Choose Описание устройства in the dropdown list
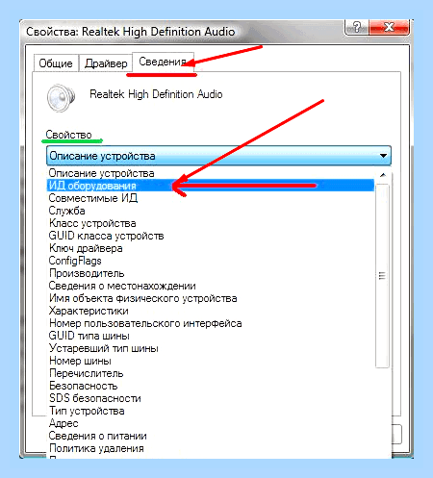This screenshot has width=433, height=478. [211, 173]
